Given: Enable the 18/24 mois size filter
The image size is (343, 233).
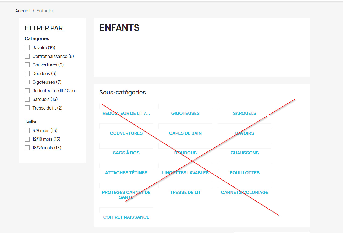Looking at the screenshot, I should click(27, 148).
